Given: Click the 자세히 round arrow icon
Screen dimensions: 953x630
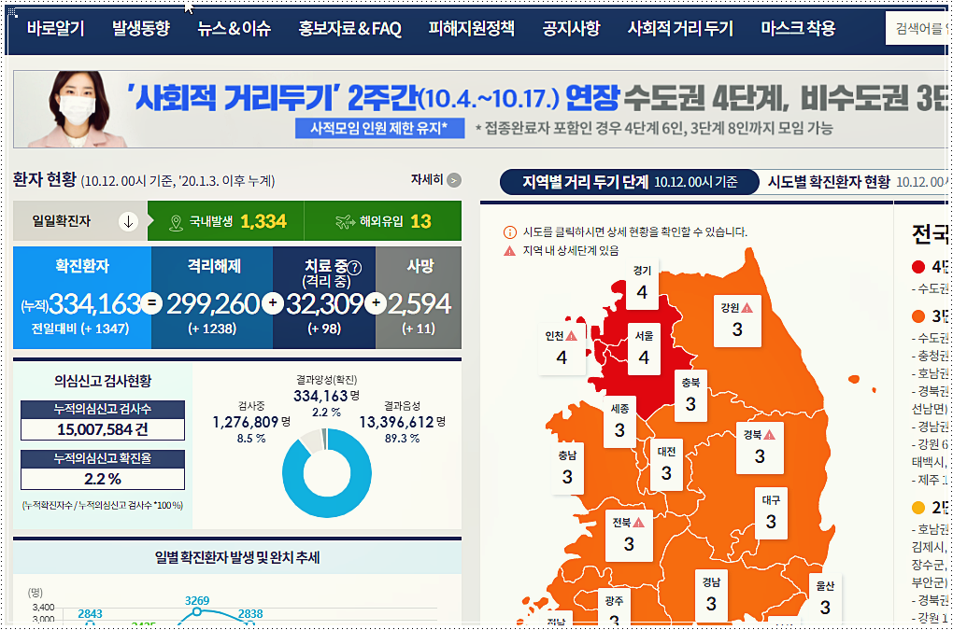Looking at the screenshot, I should (x=454, y=180).
